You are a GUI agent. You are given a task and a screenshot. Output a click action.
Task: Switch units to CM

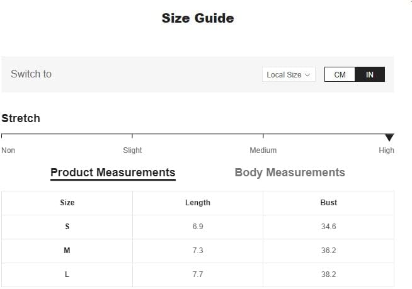point(340,74)
